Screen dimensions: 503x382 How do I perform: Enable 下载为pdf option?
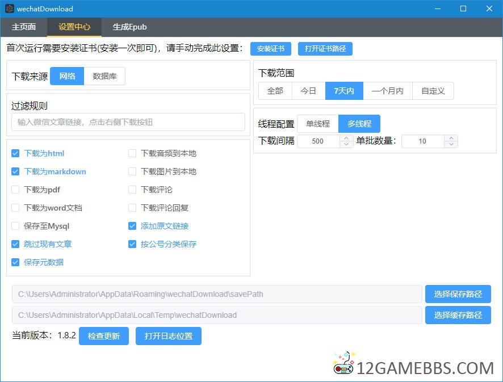click(x=15, y=190)
